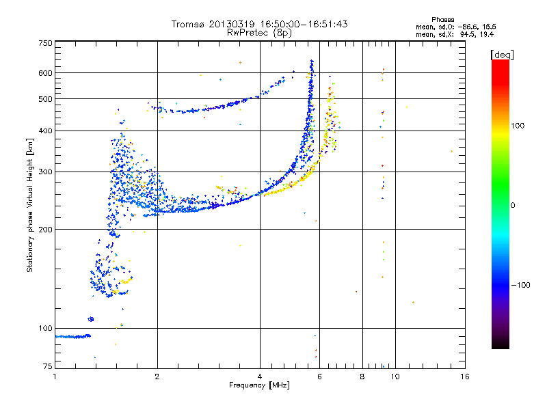Click the y-axis tick label '500'
Viewport: 547px width, 410px height.
pyautogui.click(x=45, y=99)
